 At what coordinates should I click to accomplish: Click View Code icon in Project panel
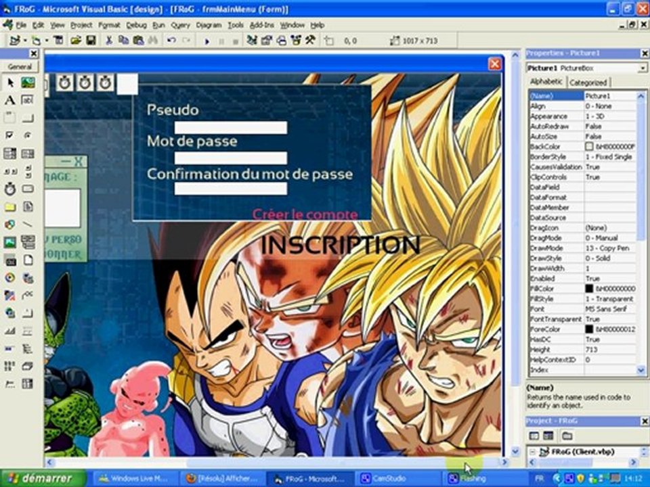click(534, 436)
